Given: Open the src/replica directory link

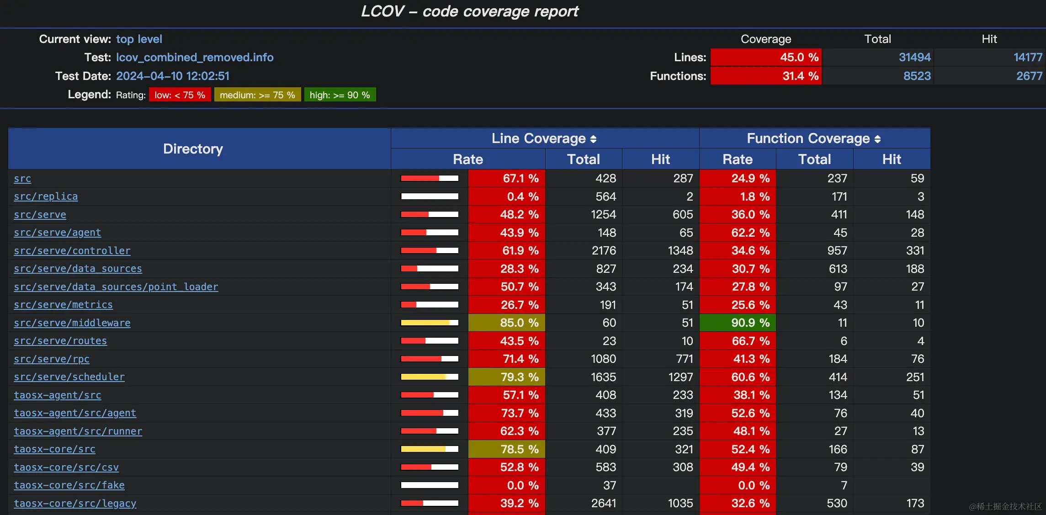Looking at the screenshot, I should (x=46, y=196).
